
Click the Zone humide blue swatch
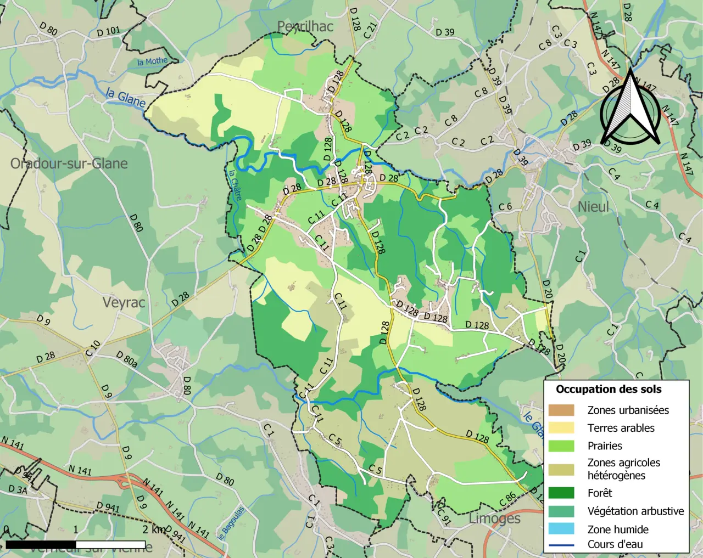(561, 529)
